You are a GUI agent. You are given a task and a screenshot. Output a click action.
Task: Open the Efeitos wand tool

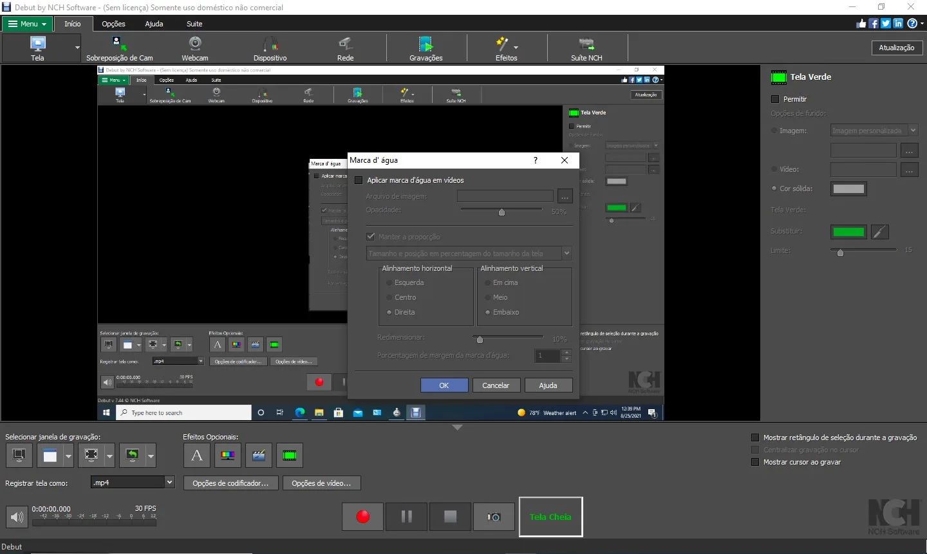[x=503, y=48]
